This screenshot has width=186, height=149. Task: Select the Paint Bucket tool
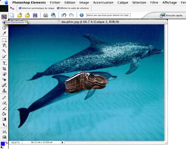click(4, 114)
